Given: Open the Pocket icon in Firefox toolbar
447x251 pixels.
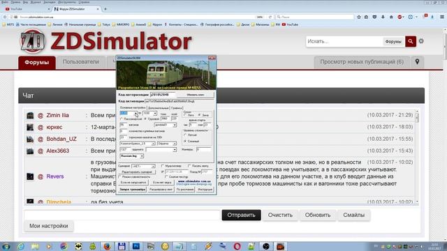Looking at the screenshot, I should pos(374,17).
